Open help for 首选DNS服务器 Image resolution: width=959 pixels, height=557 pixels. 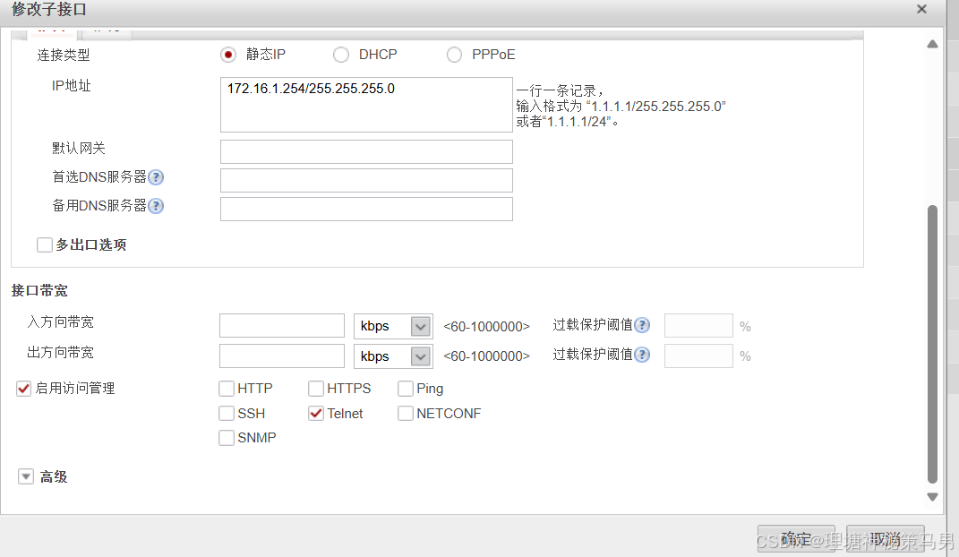pyautogui.click(x=156, y=177)
